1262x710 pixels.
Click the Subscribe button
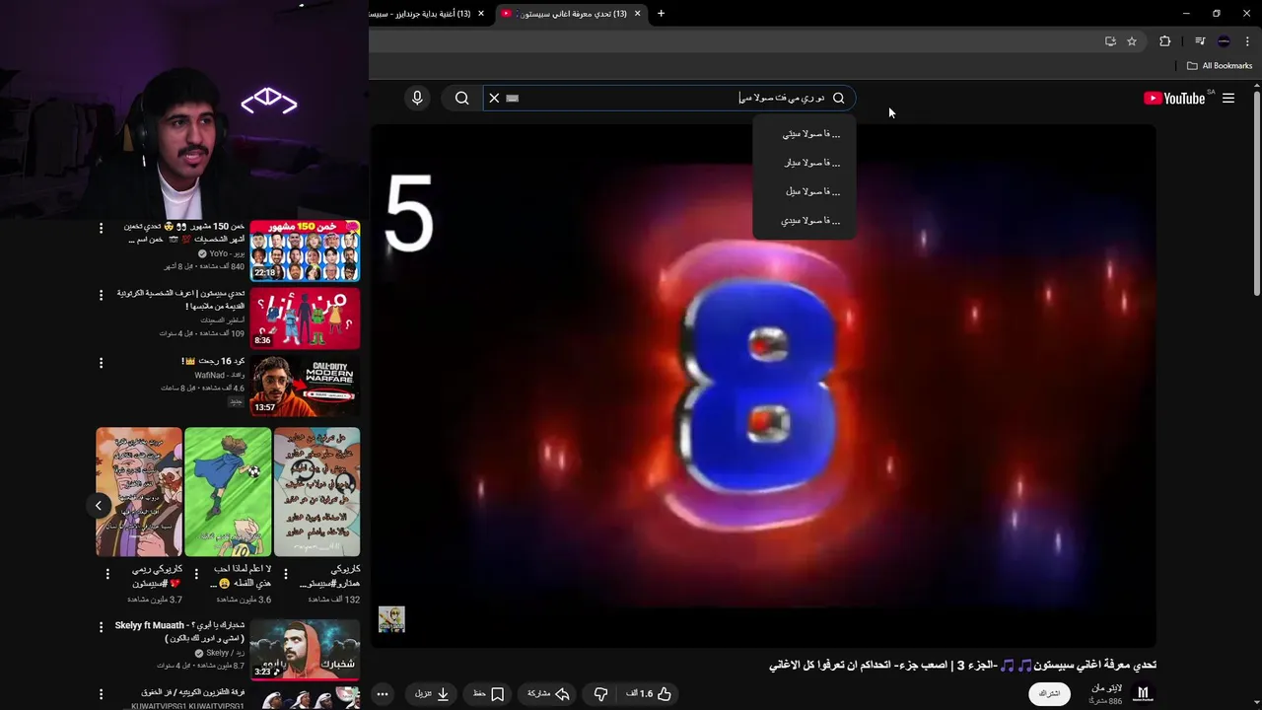click(1050, 694)
